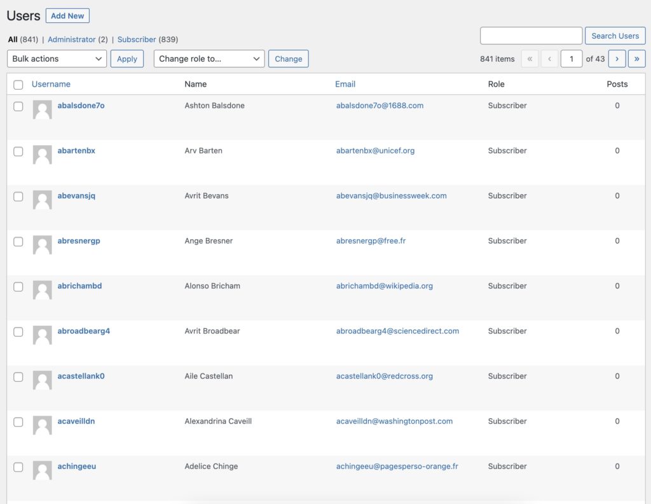Image resolution: width=651 pixels, height=504 pixels.
Task: Click abartenbx's avatar image
Action: coord(42,155)
